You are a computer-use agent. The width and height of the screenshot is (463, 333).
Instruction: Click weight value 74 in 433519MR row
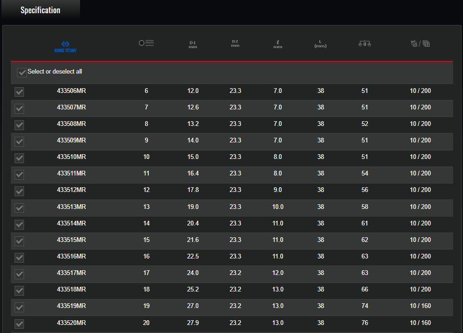click(x=365, y=307)
